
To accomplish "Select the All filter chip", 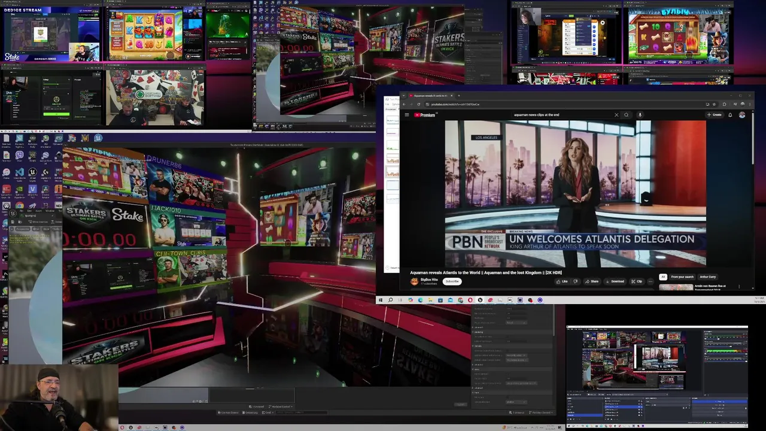I will [663, 277].
